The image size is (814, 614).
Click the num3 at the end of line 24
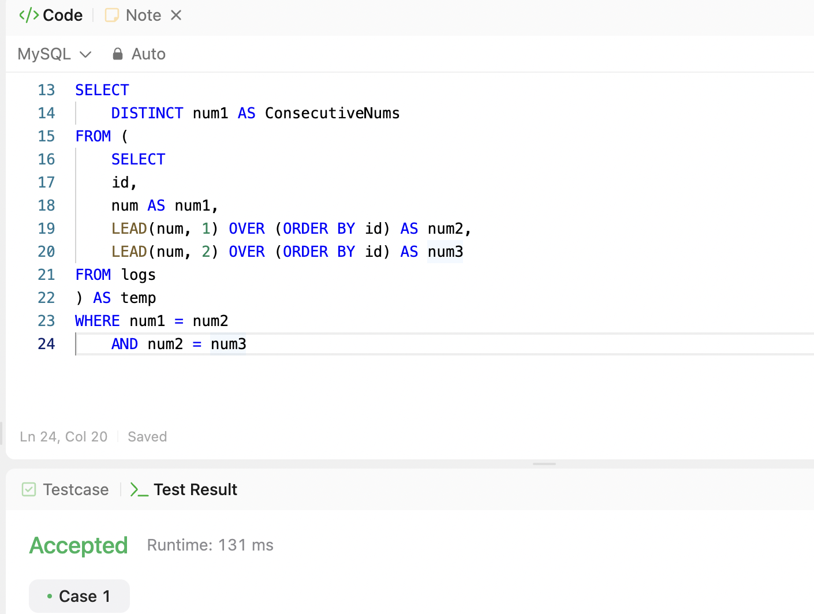point(229,344)
